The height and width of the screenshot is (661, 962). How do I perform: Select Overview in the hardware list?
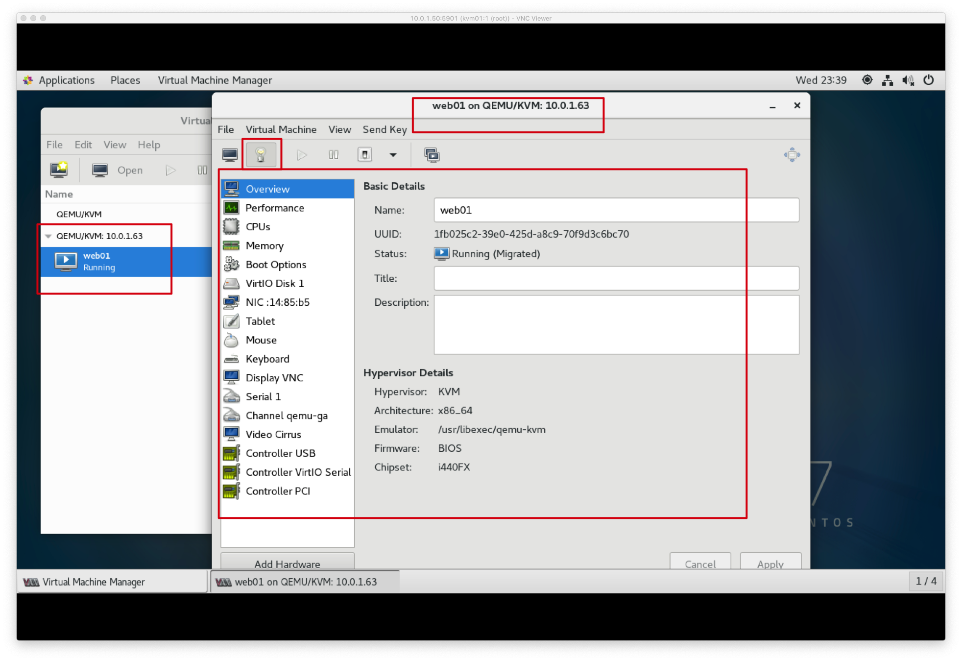(x=288, y=189)
